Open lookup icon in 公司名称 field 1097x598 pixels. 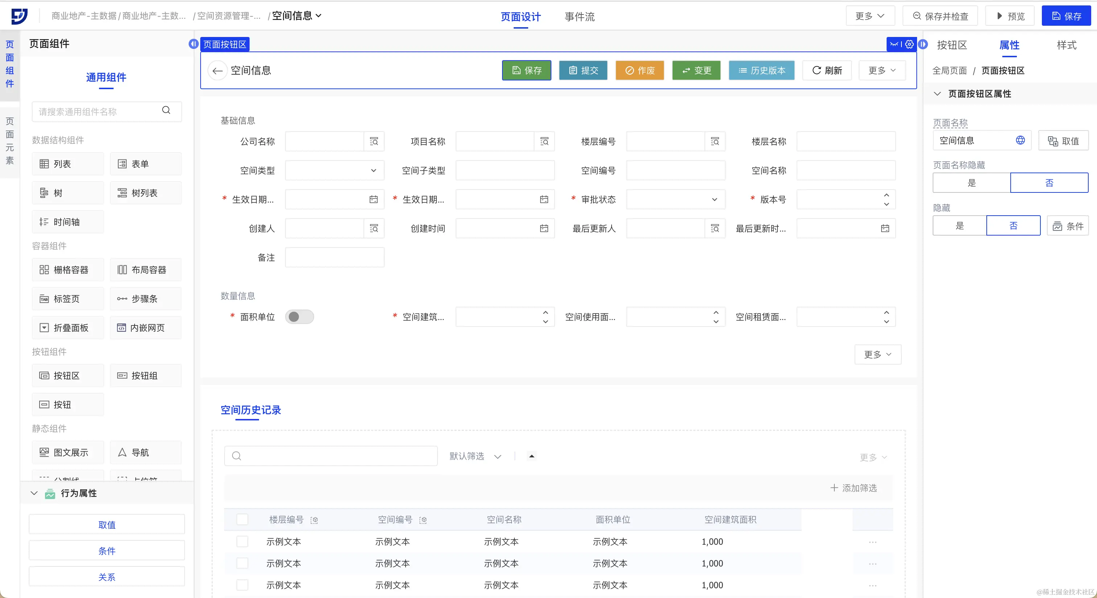374,142
